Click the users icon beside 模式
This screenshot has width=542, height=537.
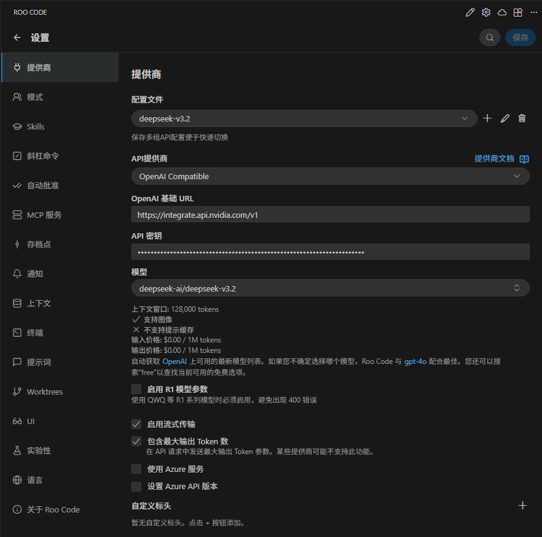click(x=17, y=97)
